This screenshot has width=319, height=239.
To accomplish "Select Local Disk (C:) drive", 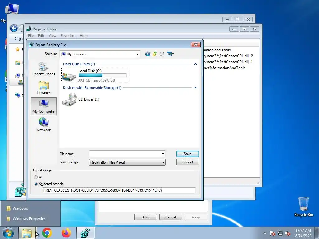I will 95,76.
